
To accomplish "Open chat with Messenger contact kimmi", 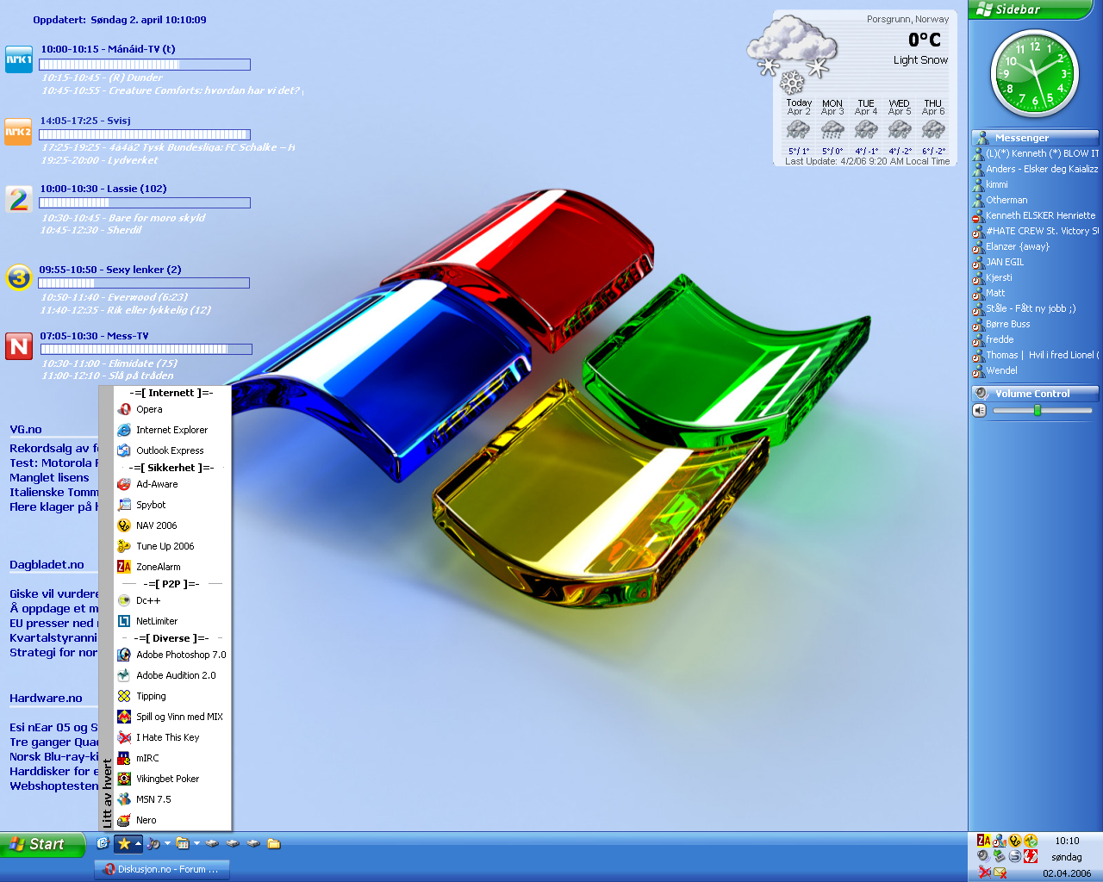I will tap(997, 184).
